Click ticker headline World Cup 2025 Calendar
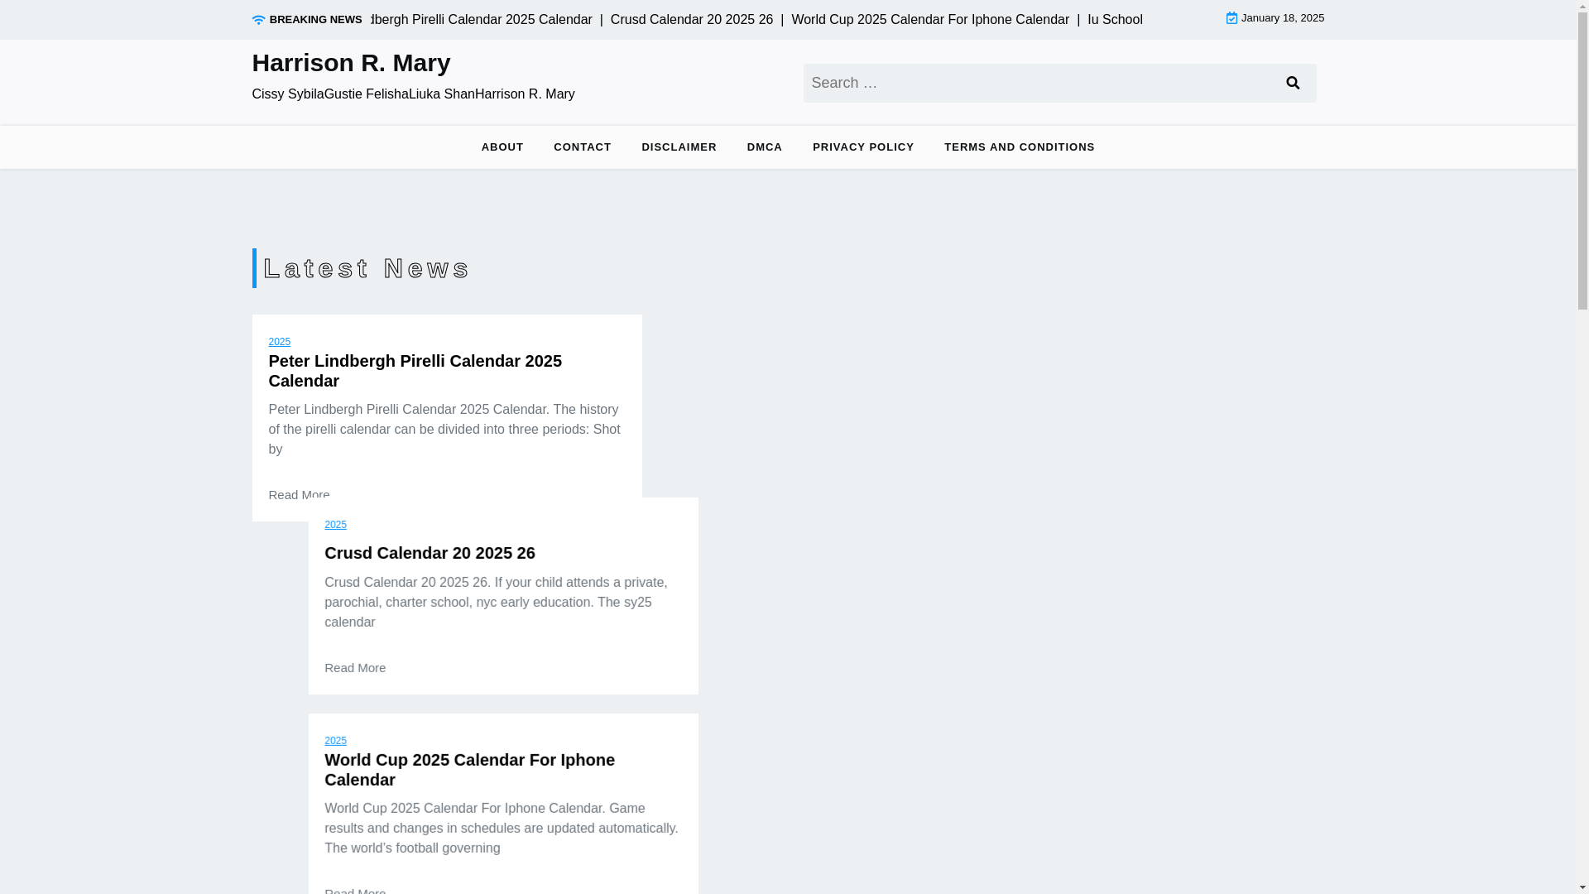 930,20
